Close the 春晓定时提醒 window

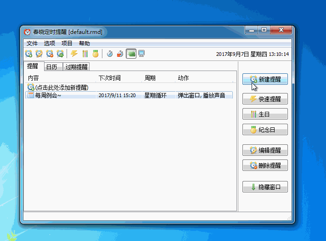pyautogui.click(x=281, y=30)
